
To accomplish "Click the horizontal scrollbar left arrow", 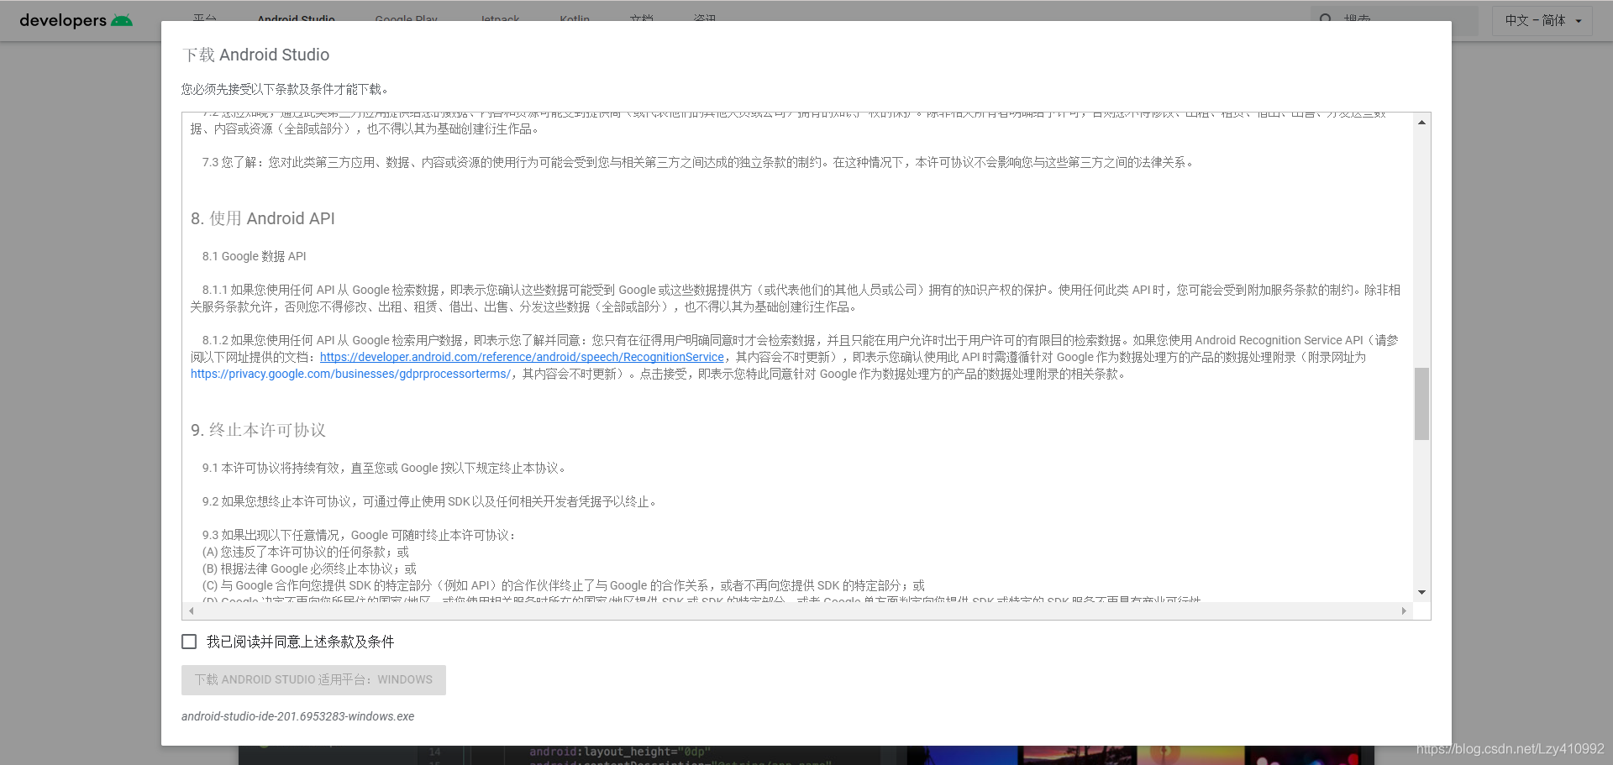I will pyautogui.click(x=192, y=610).
